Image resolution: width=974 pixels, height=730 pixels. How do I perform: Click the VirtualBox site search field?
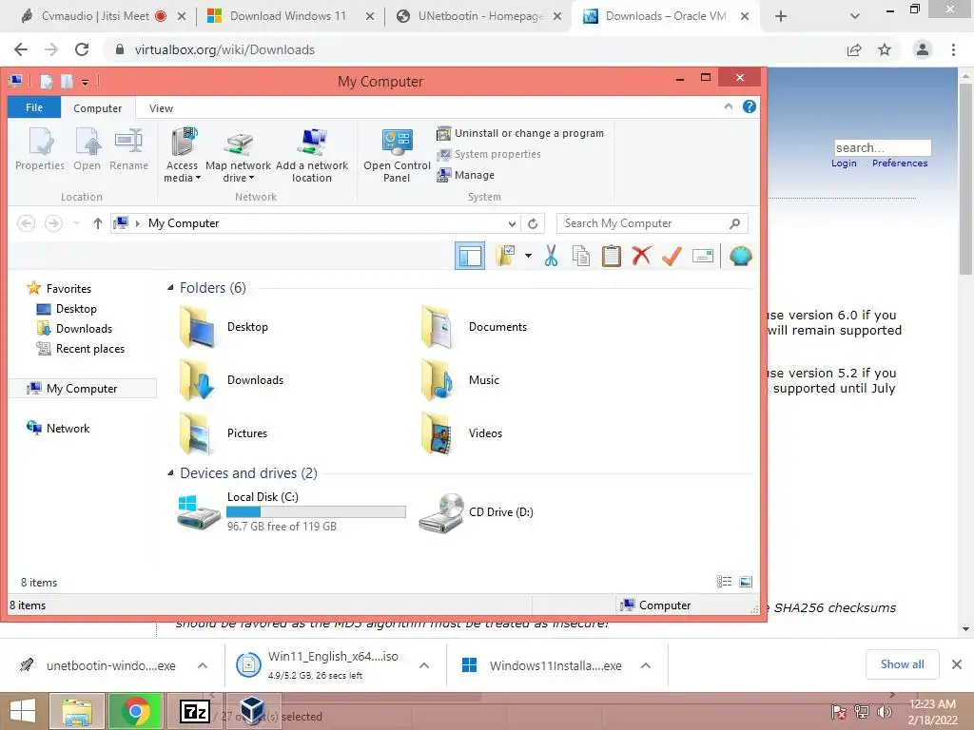pos(883,147)
